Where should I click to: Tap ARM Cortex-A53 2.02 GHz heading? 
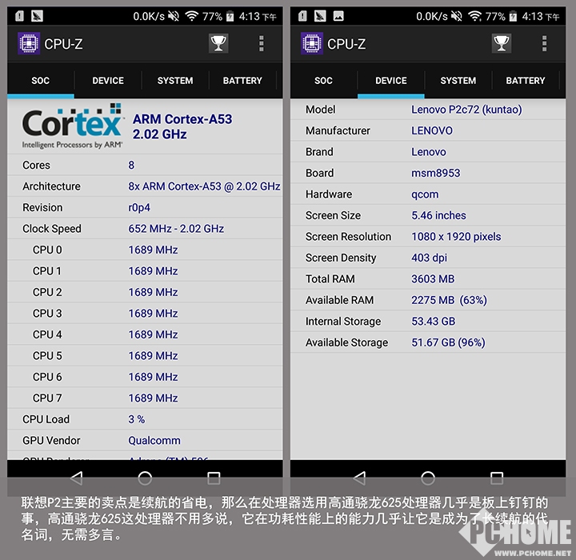pos(182,126)
